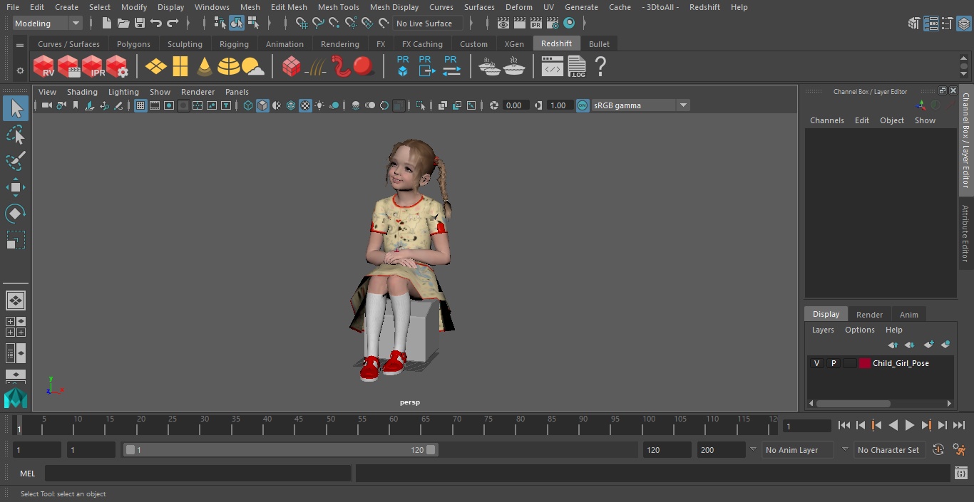Click the Redshift proxy export icon
This screenshot has width=974, height=502.
(426, 67)
